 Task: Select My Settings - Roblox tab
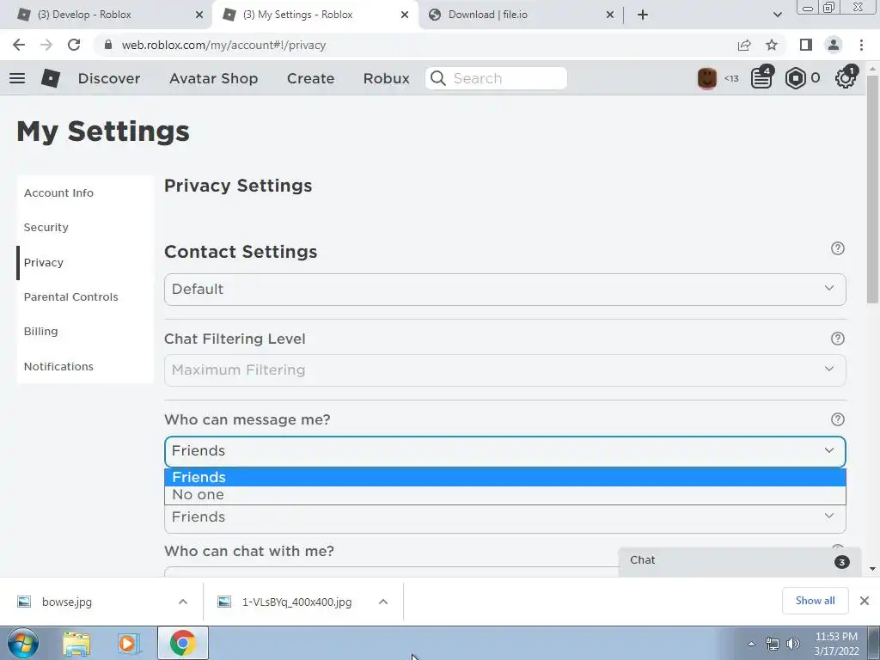315,15
